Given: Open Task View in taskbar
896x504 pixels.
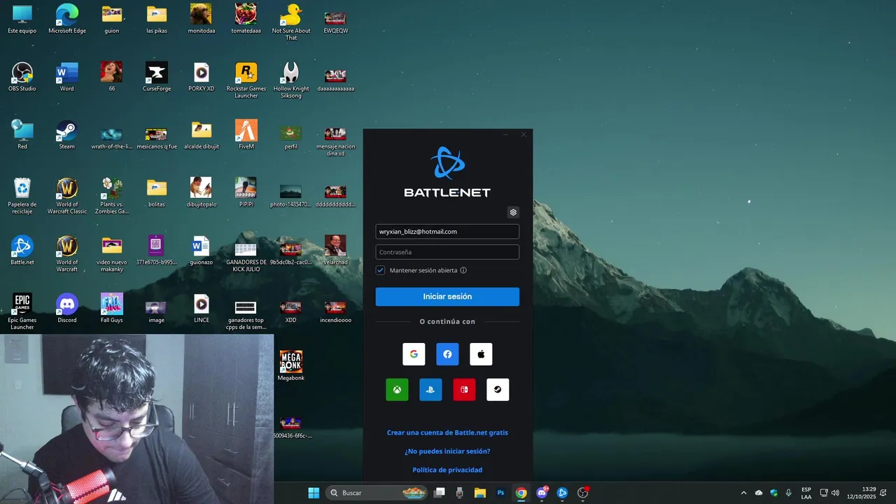Looking at the screenshot, I should (x=440, y=493).
